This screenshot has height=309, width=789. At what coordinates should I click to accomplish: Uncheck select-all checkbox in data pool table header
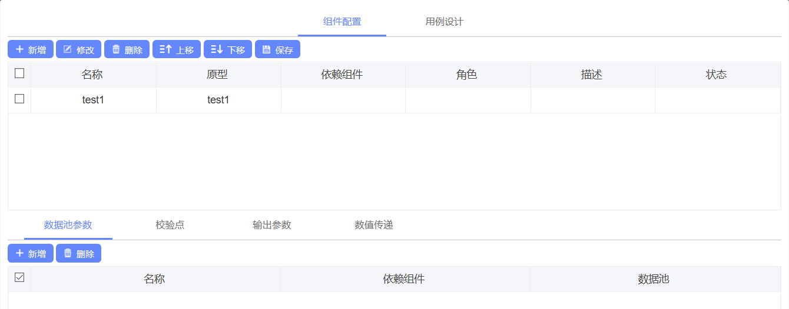(x=19, y=277)
